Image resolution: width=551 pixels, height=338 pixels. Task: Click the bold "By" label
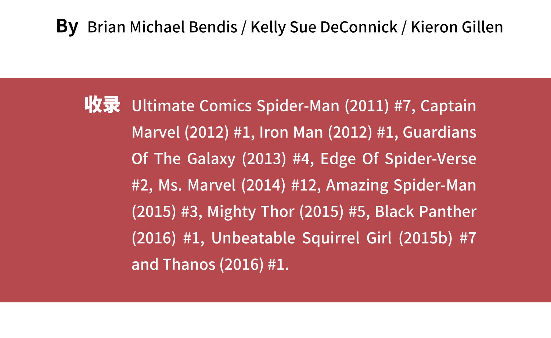click(67, 26)
